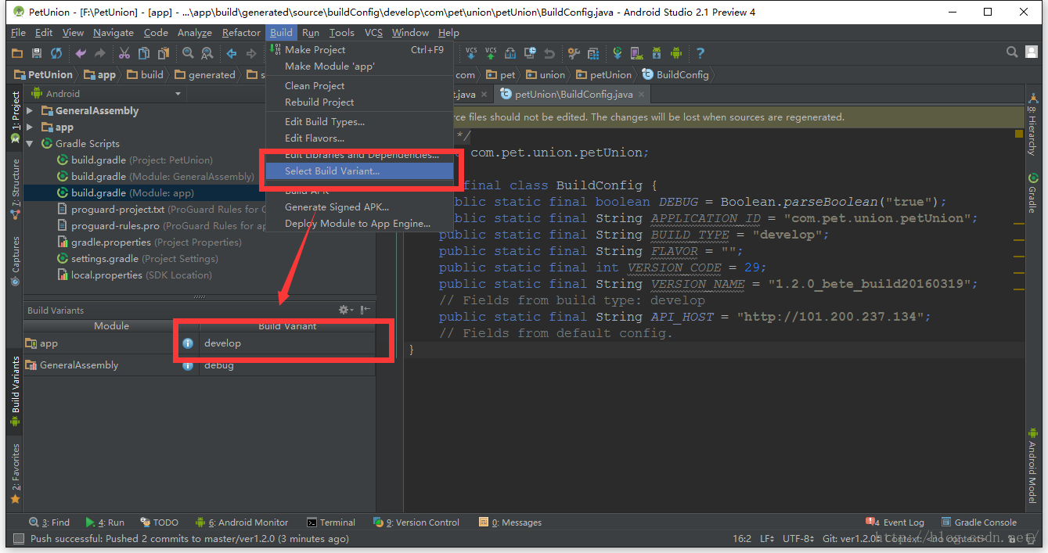Image resolution: width=1048 pixels, height=553 pixels.
Task: Click the Undo toolbar arrow
Action: 81,53
